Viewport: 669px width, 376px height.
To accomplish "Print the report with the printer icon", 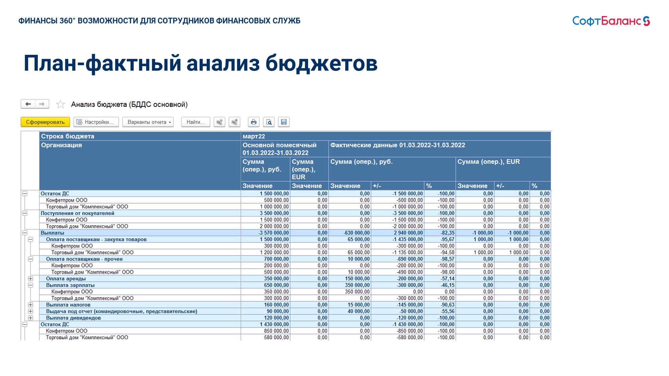I will tap(254, 122).
